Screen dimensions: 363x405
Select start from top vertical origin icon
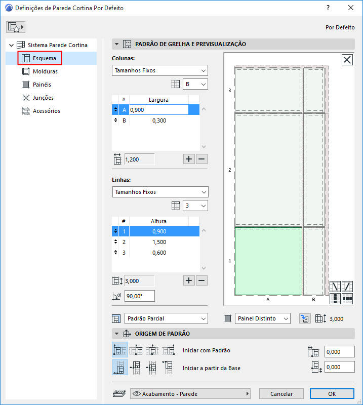pyautogui.click(x=169, y=368)
